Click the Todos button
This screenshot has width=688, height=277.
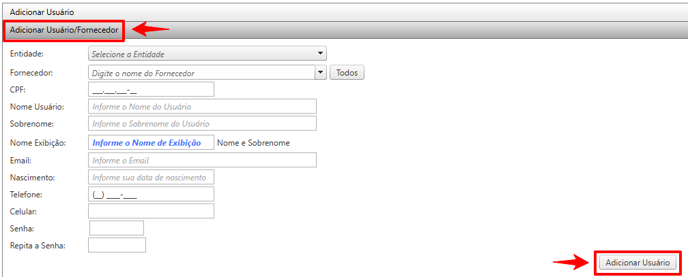tap(347, 72)
